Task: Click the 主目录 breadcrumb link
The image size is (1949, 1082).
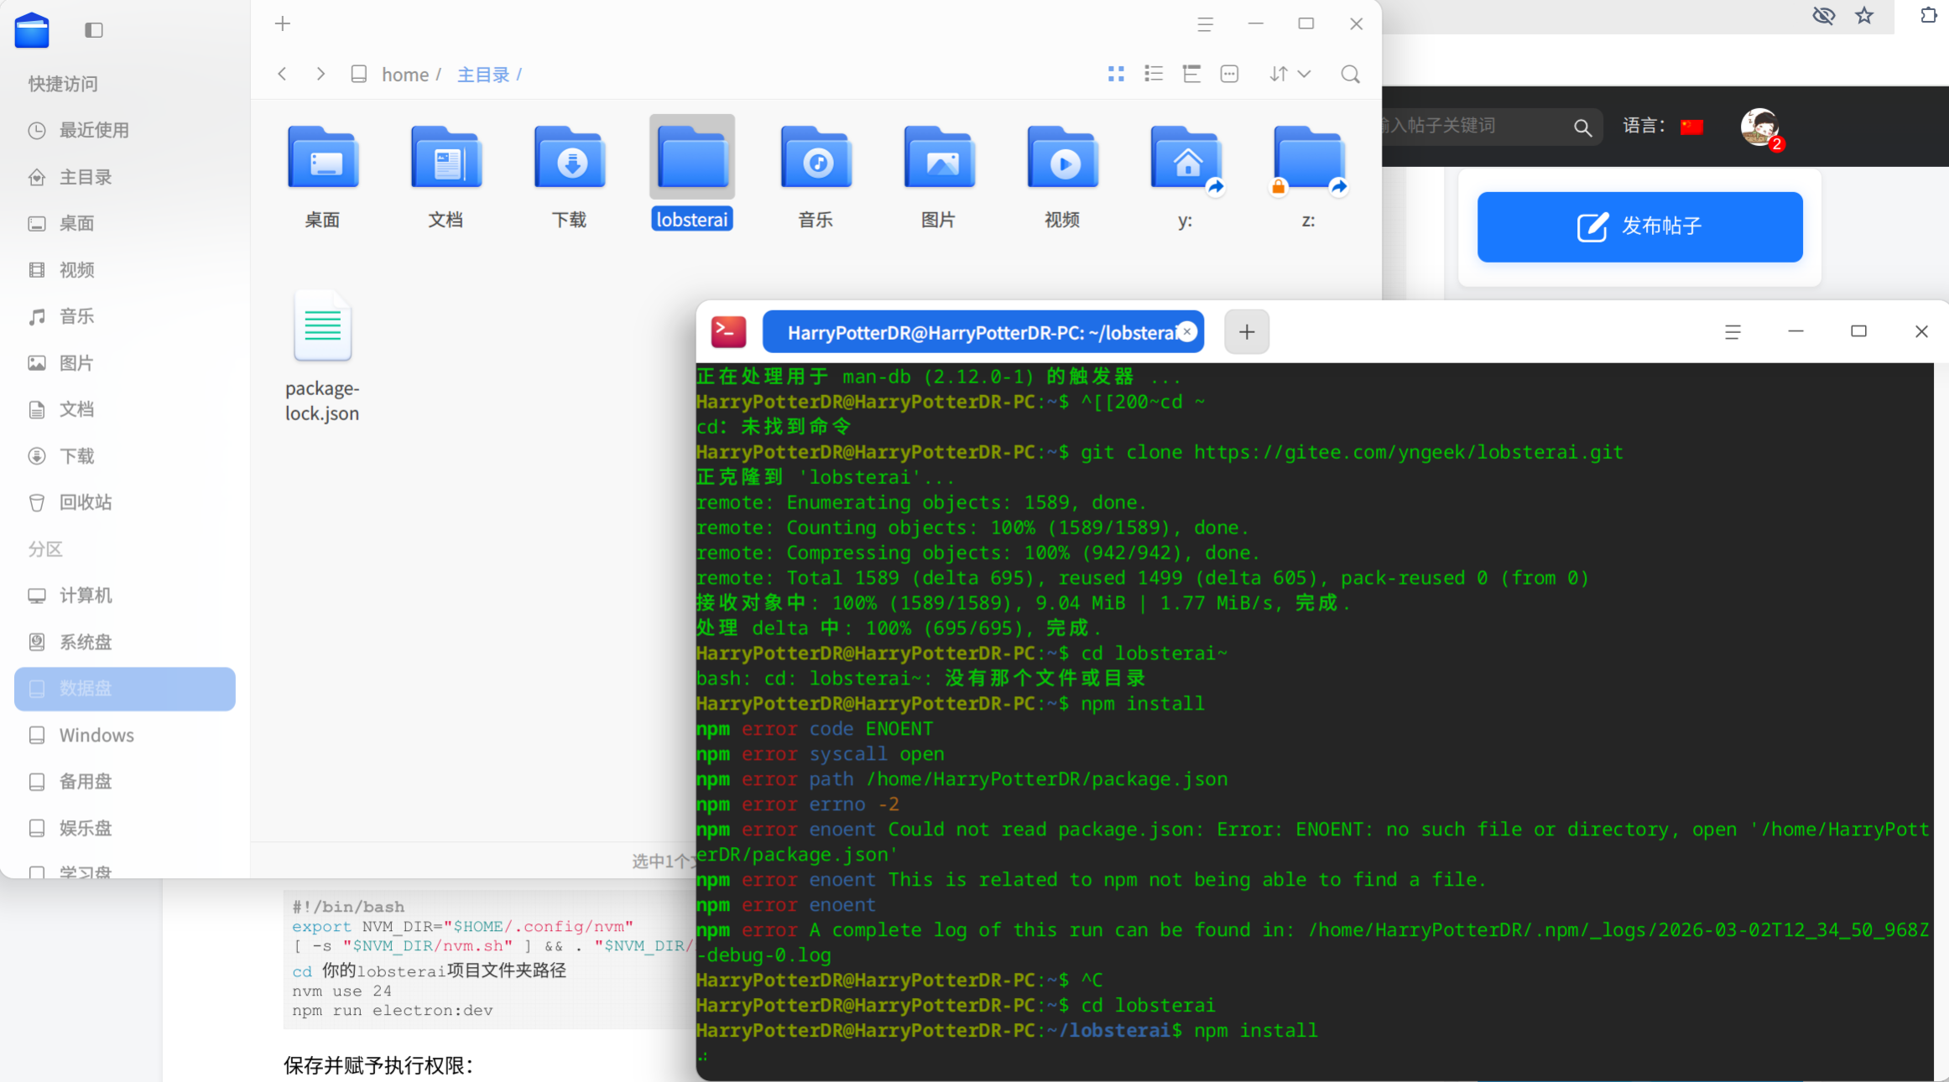Action: click(483, 75)
